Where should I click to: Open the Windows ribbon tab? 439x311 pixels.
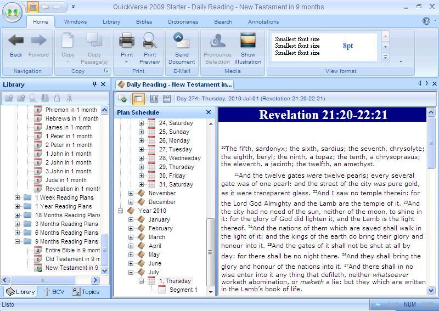point(75,21)
